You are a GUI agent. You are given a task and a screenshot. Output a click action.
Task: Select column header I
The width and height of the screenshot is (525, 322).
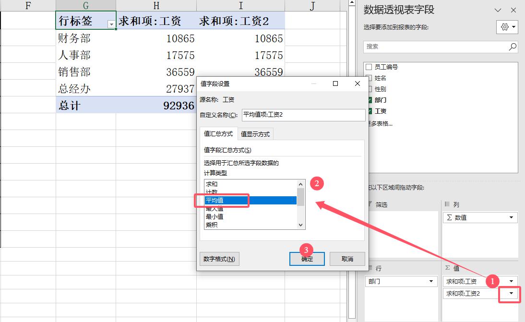point(240,5)
